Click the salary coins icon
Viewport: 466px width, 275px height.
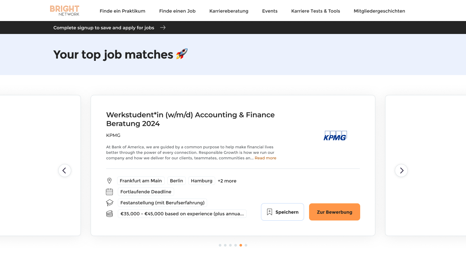pyautogui.click(x=109, y=214)
